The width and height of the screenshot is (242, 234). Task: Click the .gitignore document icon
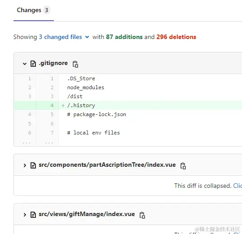coord(33,64)
